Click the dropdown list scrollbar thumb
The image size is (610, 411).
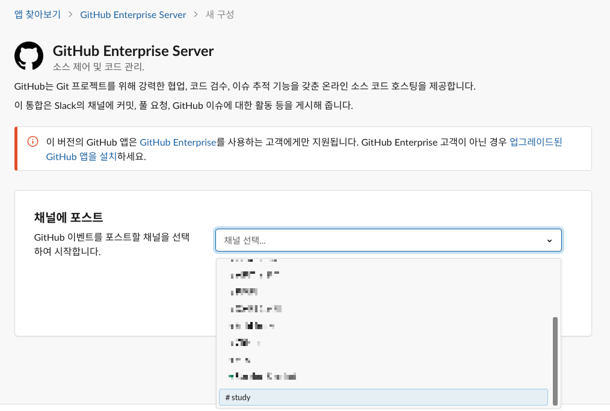coord(555,361)
